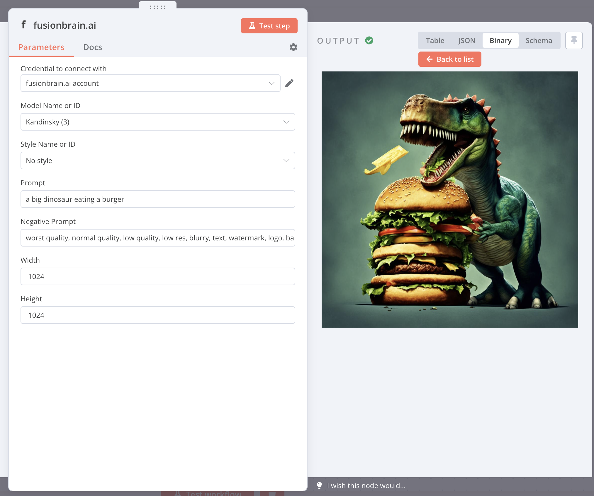
Task: Click into the Prompt text field
Action: tap(158, 199)
